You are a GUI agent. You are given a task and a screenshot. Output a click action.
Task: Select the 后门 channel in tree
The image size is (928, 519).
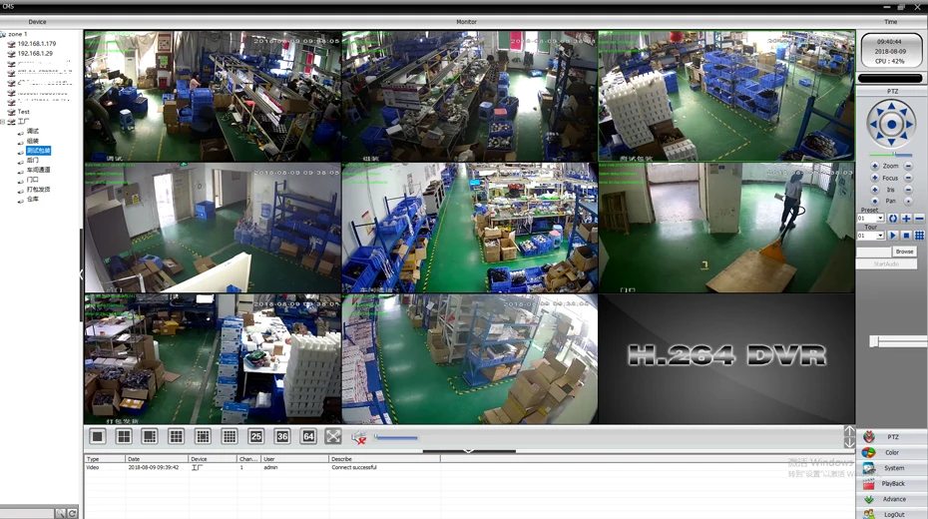click(x=33, y=160)
